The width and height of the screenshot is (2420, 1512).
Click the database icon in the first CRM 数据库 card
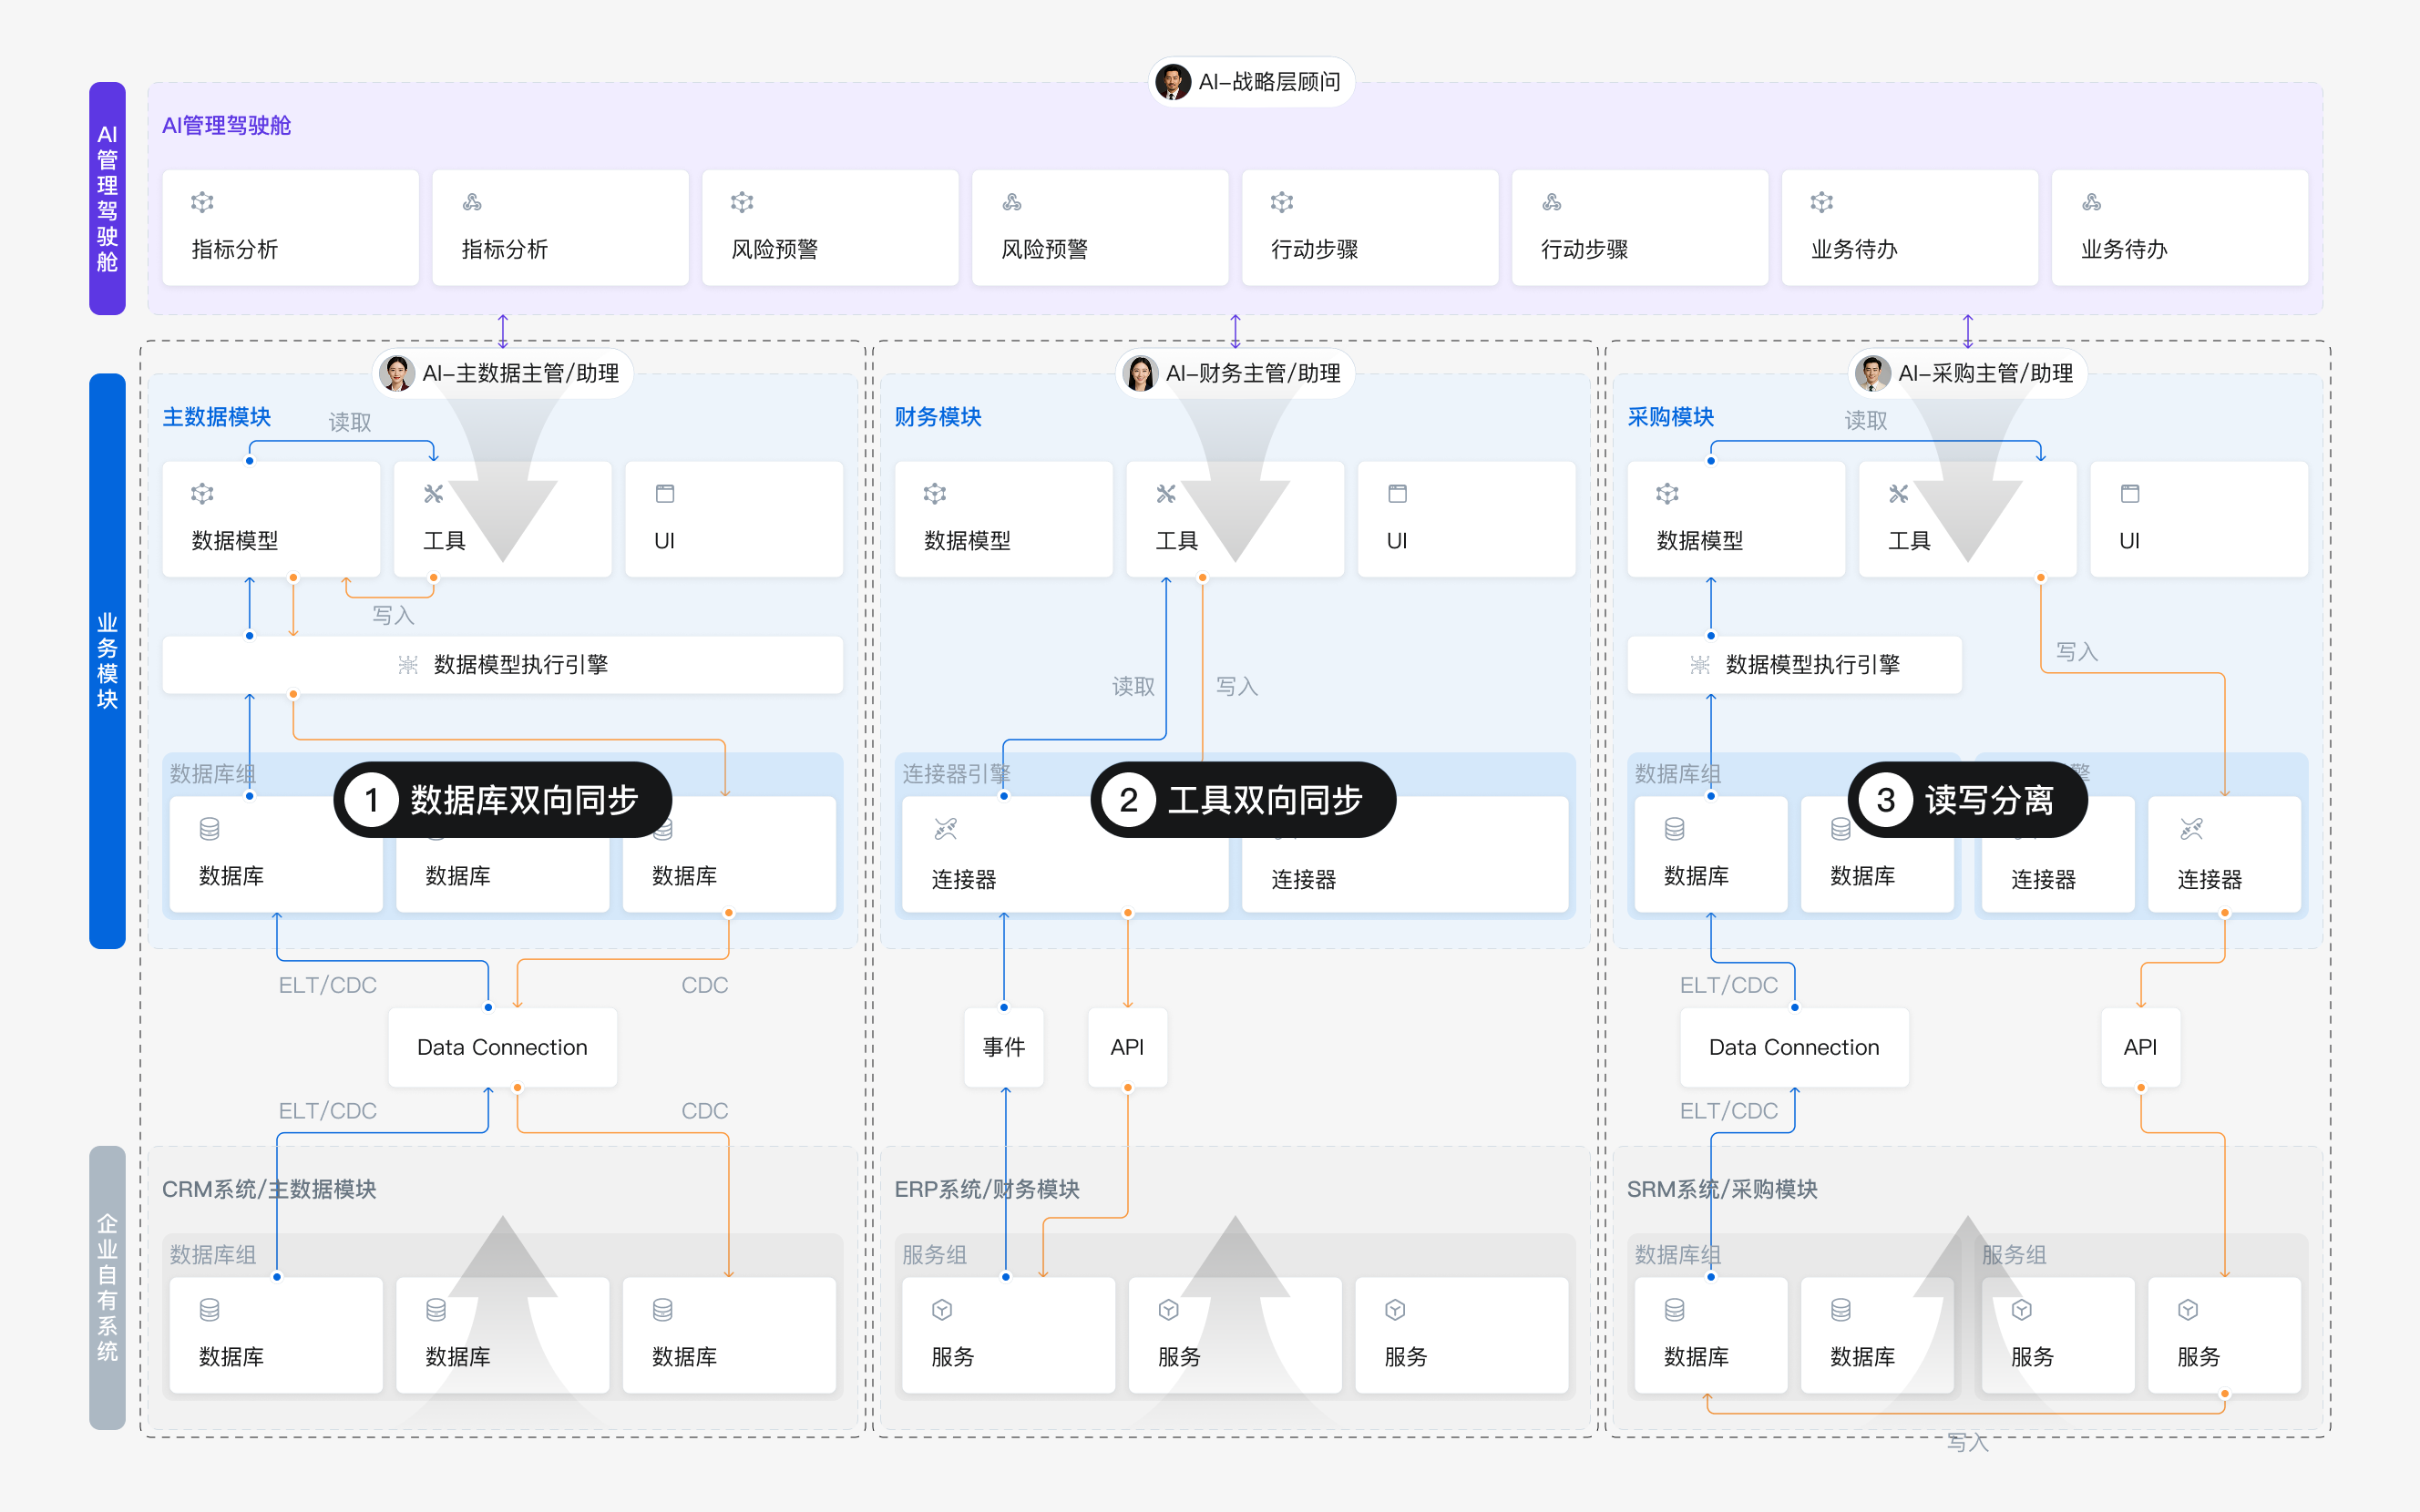coord(209,1310)
